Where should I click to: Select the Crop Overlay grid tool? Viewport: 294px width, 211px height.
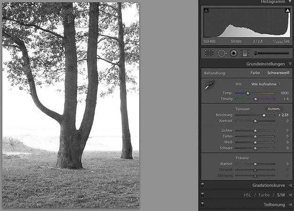point(210,54)
